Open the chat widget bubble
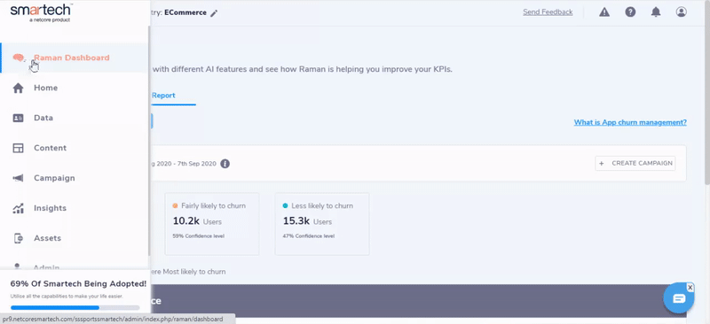 point(679,298)
